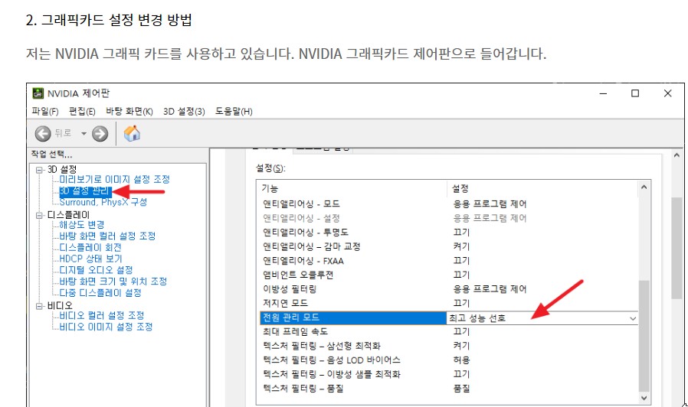Collapse the 비디오 tree node

pyautogui.click(x=39, y=306)
